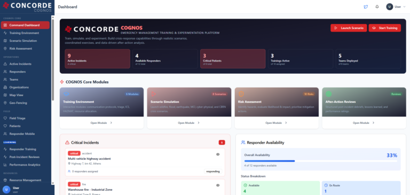The height and width of the screenshot is (195, 410).
Task: Click the Twitter bird icon in header
Action: pos(366,7)
